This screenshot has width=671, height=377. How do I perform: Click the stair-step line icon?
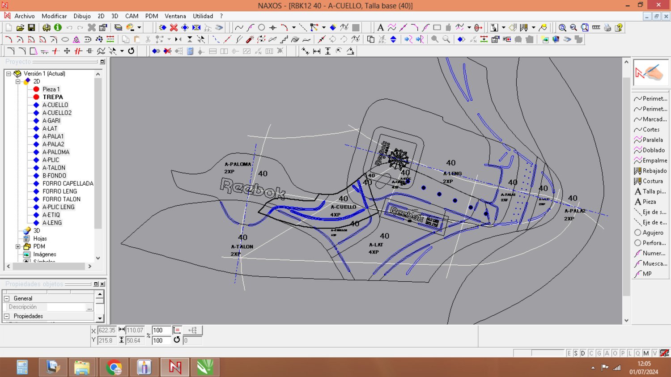[x=284, y=39]
